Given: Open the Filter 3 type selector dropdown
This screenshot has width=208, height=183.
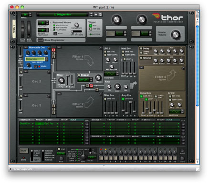Looking at the screenshot, I should tap(141, 68).
